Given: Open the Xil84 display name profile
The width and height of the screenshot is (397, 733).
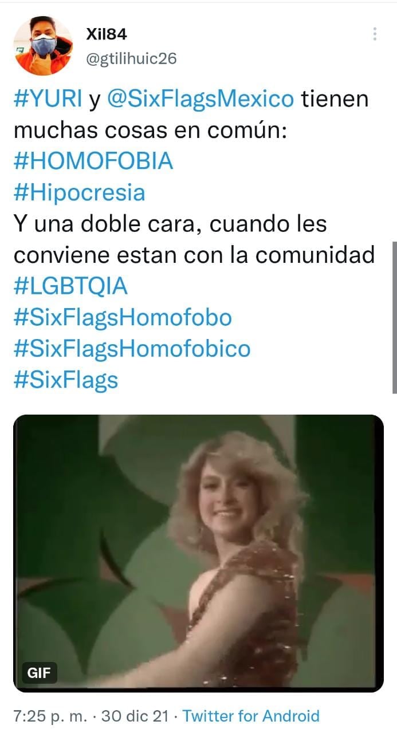Looking at the screenshot, I should point(106,34).
